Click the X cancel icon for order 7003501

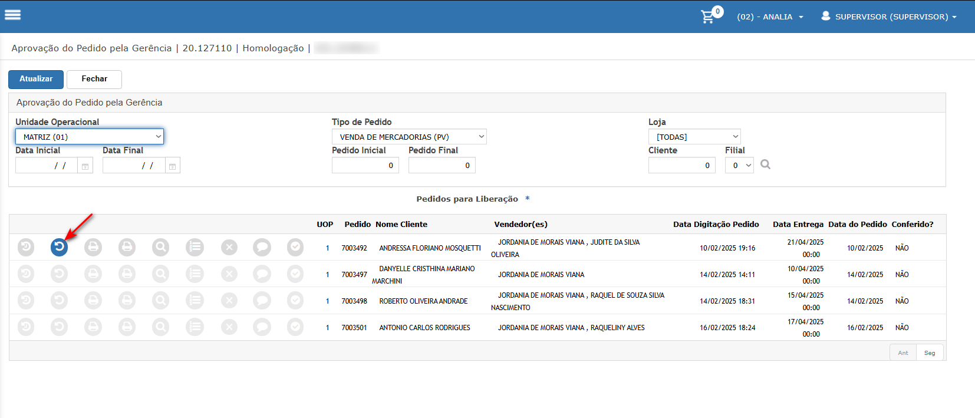229,327
